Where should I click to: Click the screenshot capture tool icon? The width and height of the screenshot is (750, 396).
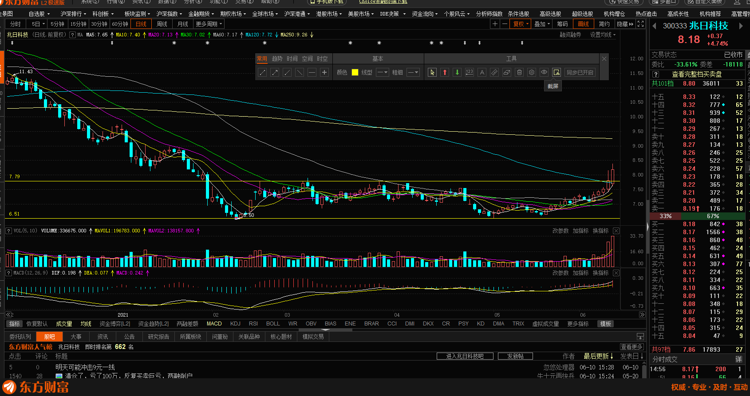click(557, 72)
